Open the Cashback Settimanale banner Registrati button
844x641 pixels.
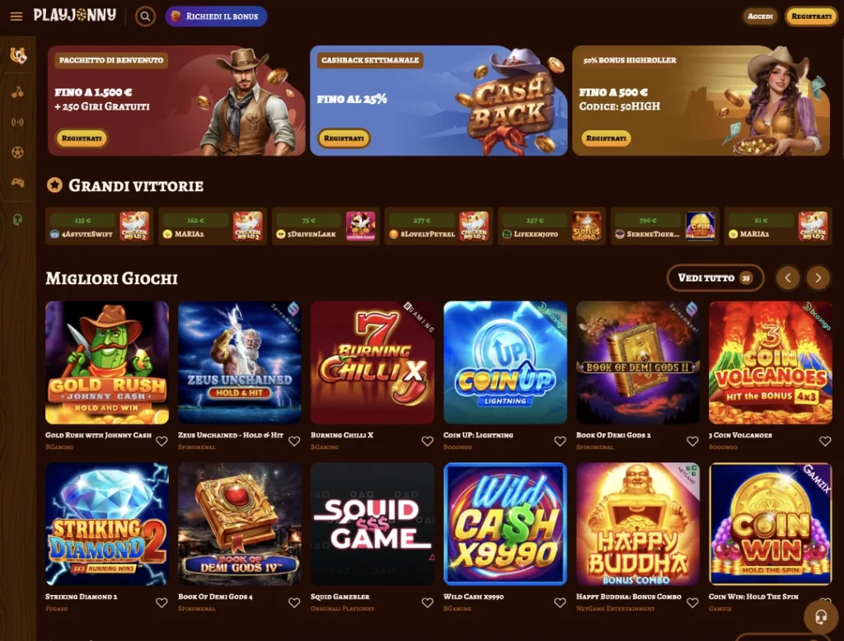[344, 138]
